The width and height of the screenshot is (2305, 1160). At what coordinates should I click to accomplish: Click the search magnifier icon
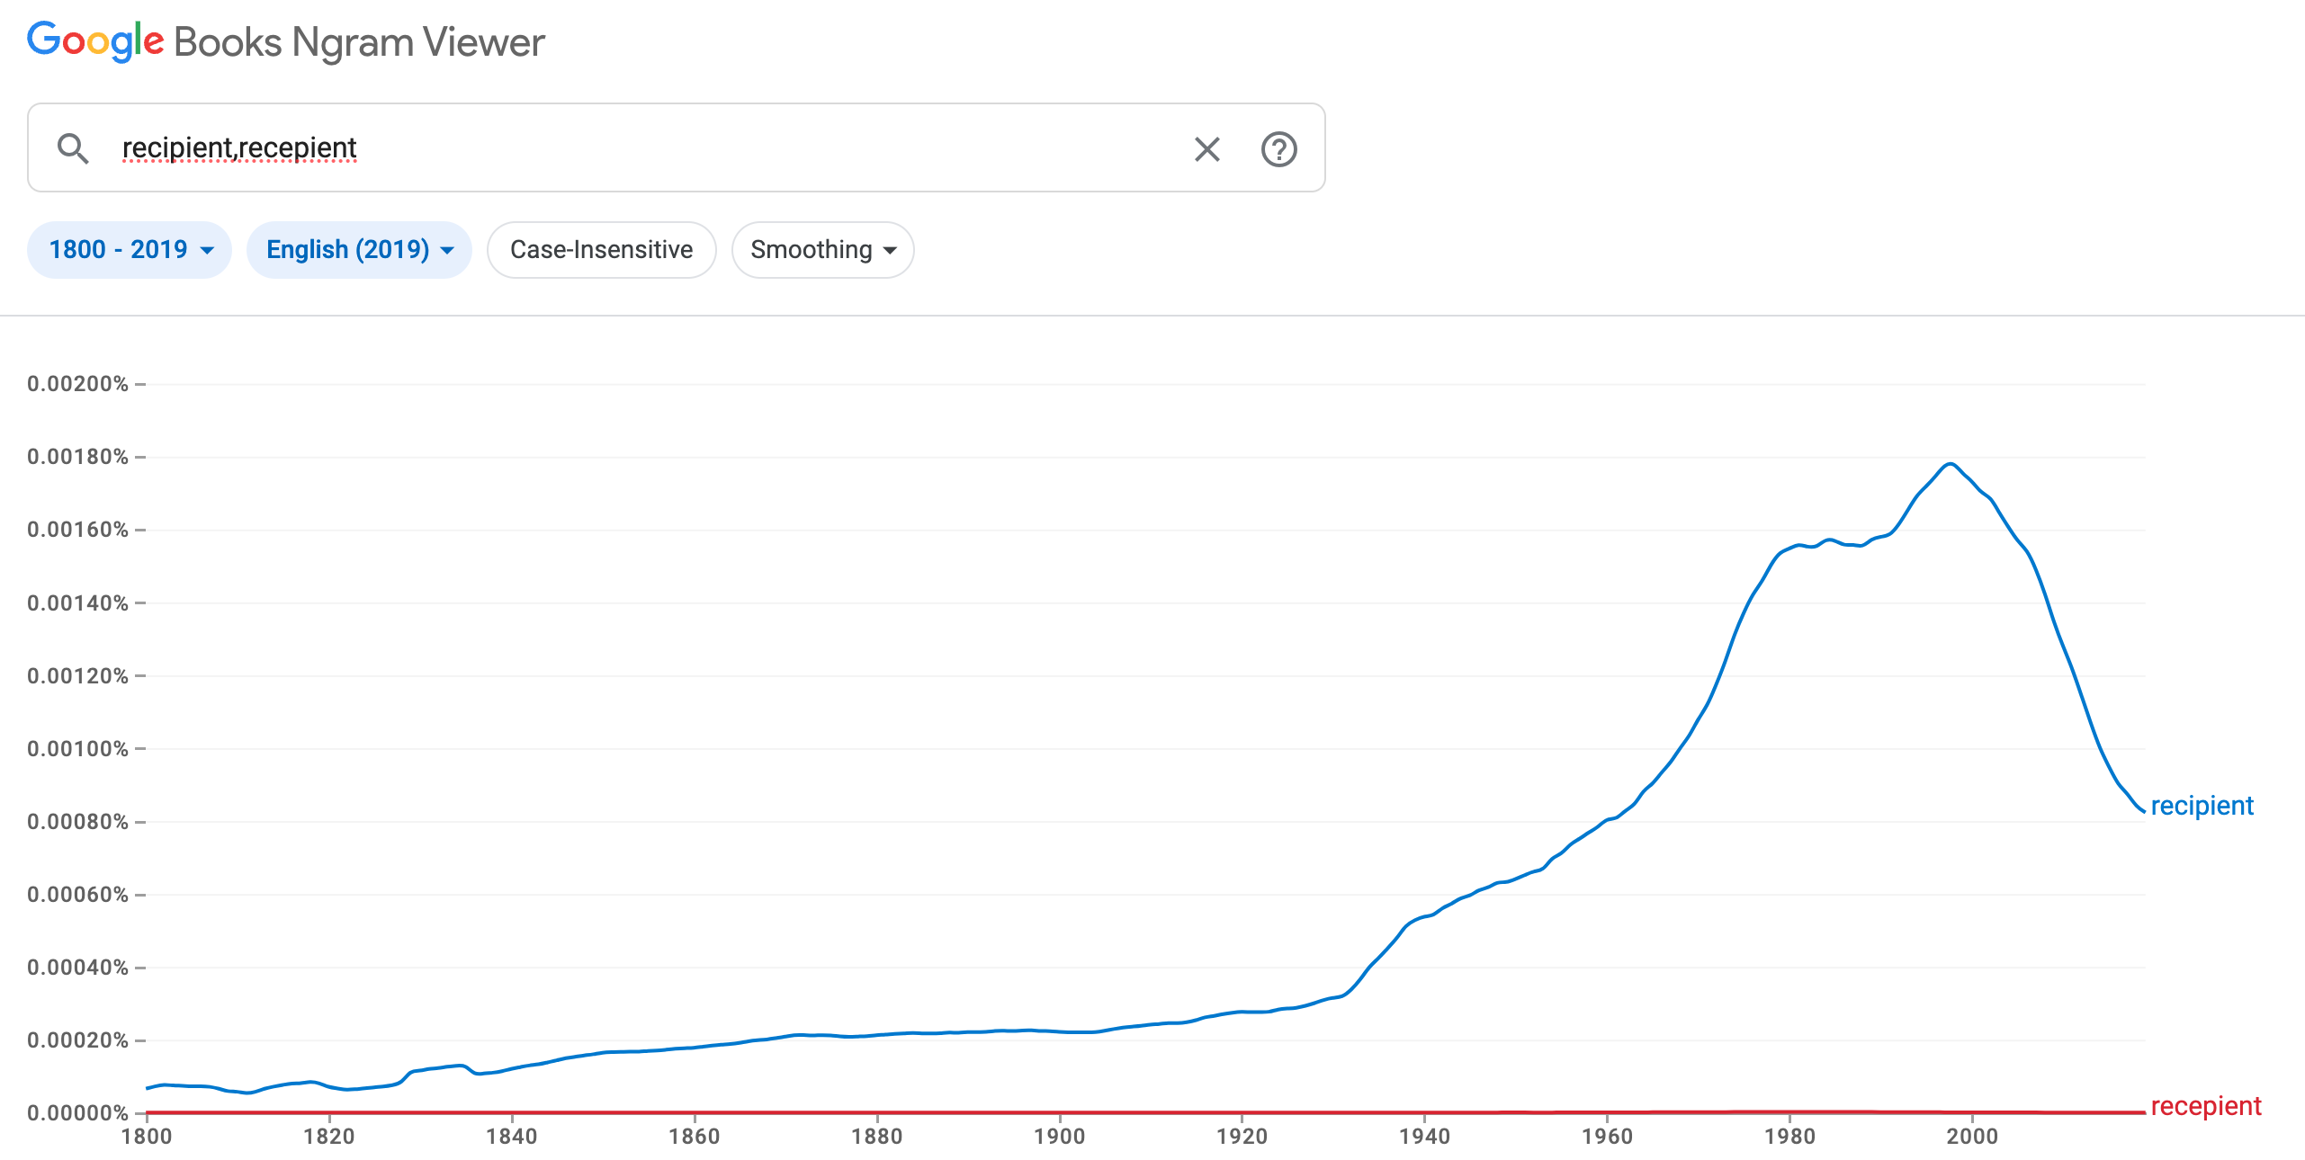pyautogui.click(x=73, y=148)
